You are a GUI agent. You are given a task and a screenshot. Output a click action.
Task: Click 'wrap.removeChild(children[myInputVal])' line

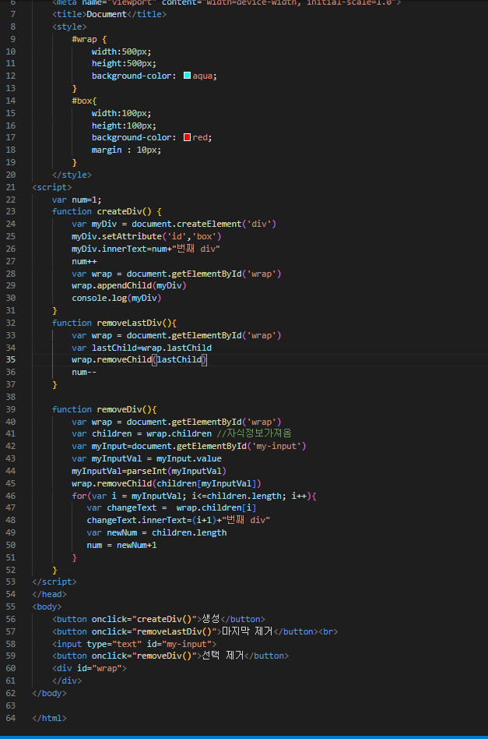[x=166, y=483]
